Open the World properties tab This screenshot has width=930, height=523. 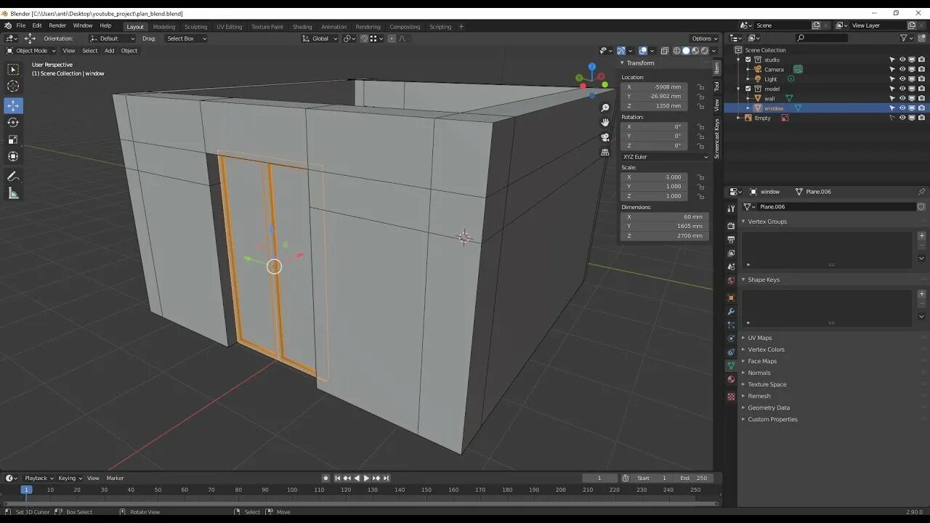pyautogui.click(x=731, y=280)
